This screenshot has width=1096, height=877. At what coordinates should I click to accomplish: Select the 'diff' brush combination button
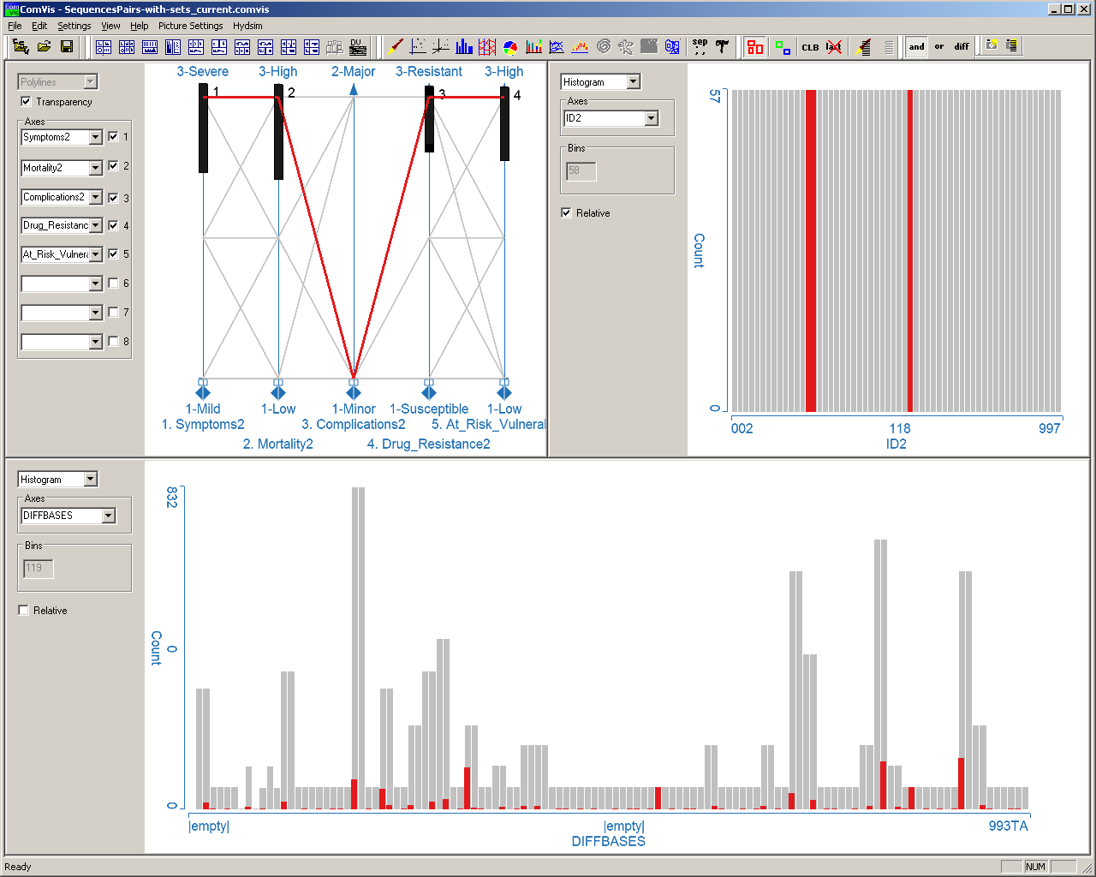[x=962, y=46]
